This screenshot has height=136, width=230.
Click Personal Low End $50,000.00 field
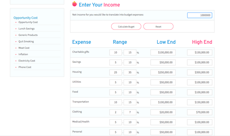[x=163, y=132]
